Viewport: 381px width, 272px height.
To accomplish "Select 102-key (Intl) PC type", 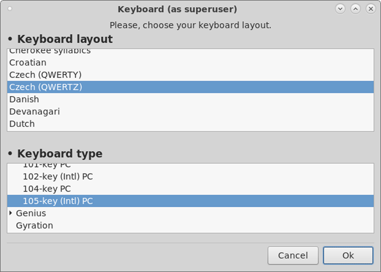I will coord(58,176).
